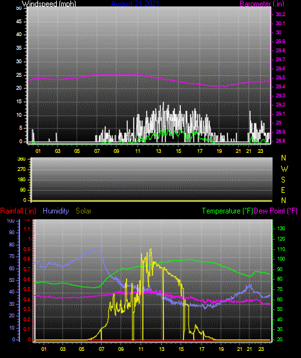Screen dimensions: 301x358
Task: Click humidity axis value '50'
Action: 12,280
